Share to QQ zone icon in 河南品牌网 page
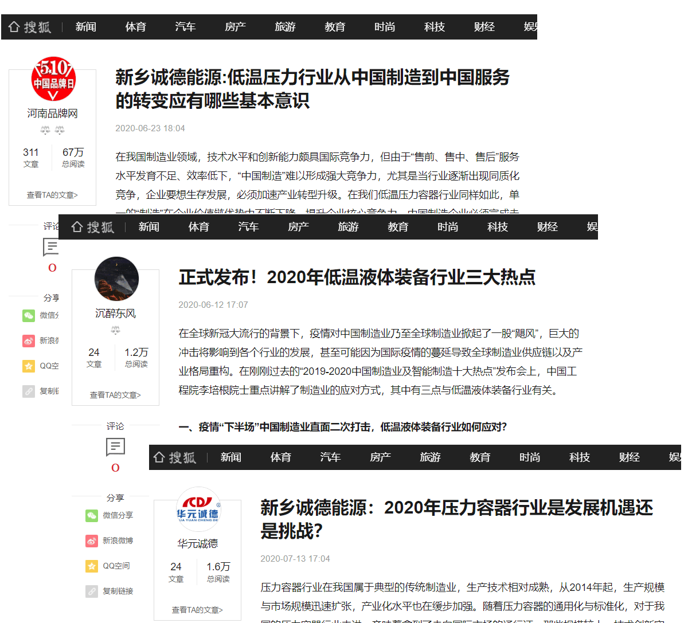Viewport: 688px width, 623px height. pos(29,366)
